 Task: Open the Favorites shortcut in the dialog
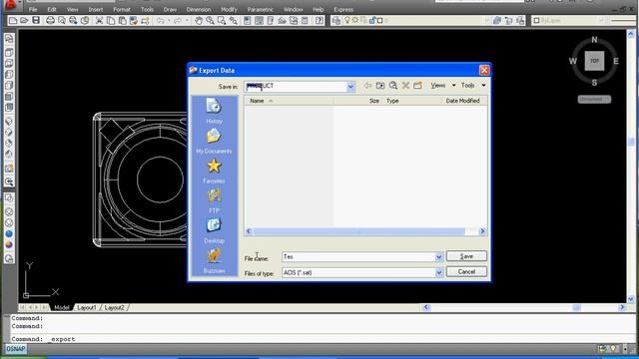coord(214,171)
